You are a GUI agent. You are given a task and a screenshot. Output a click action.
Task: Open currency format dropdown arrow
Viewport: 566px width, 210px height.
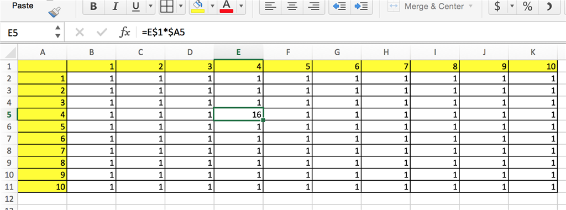[x=512, y=7]
